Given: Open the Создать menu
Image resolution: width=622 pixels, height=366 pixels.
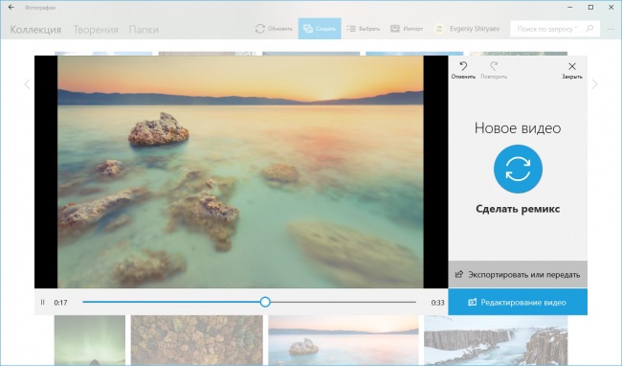Looking at the screenshot, I should [x=320, y=29].
